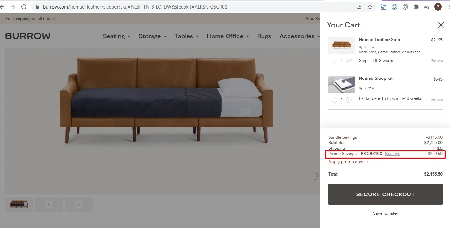Click the Nomad Leather Sofa title
The image size is (450, 228).
(379, 40)
